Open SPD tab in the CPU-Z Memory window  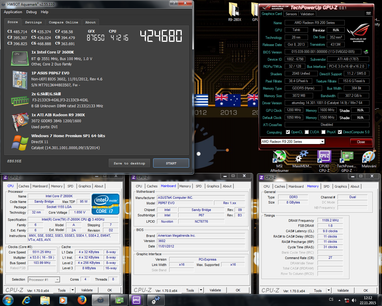pyautogui.click(x=326, y=186)
